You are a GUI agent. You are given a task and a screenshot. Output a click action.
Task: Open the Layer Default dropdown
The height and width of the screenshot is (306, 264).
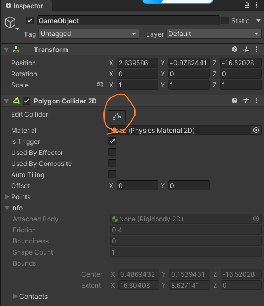point(214,34)
